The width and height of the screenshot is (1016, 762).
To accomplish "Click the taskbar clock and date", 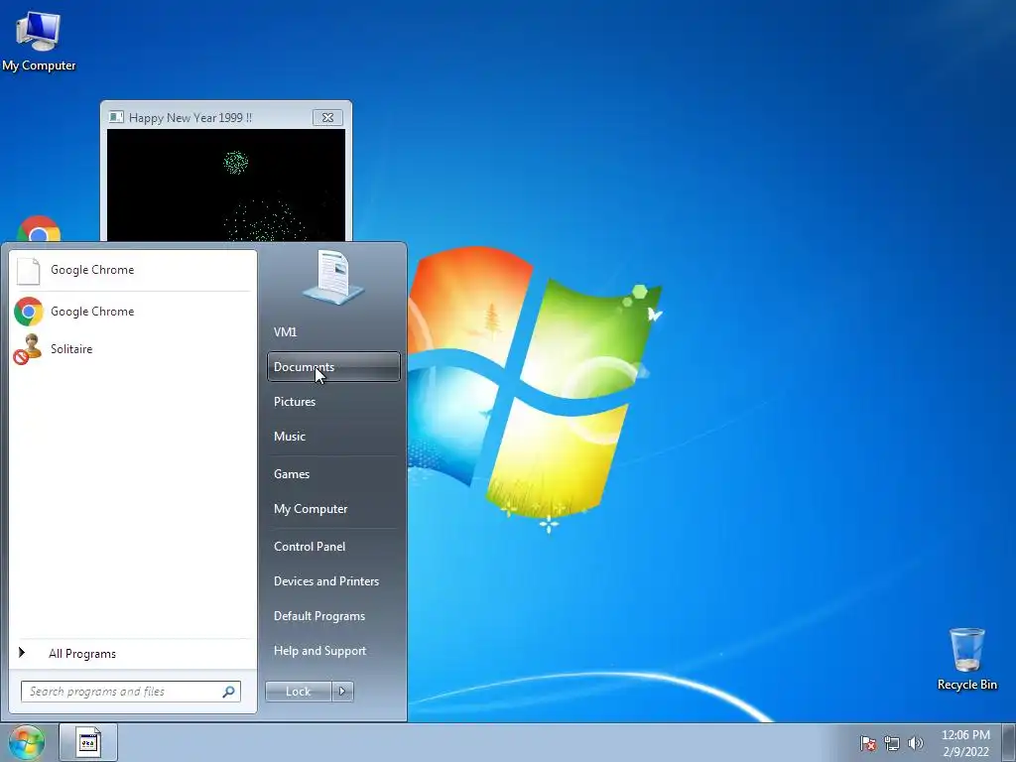I will pyautogui.click(x=965, y=743).
